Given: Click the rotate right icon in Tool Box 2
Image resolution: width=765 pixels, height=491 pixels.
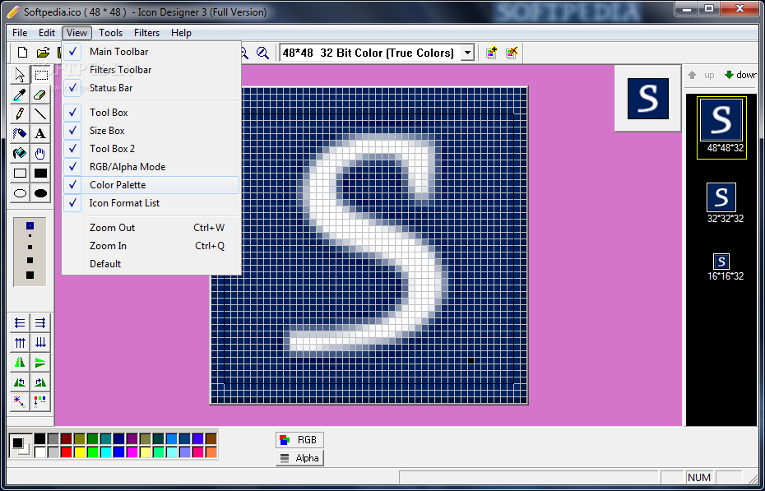Looking at the screenshot, I should (40, 382).
